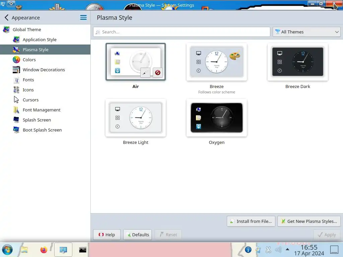Click Get New Plasma Styles button
Screen dimensions: 343x257
[x=309, y=222]
